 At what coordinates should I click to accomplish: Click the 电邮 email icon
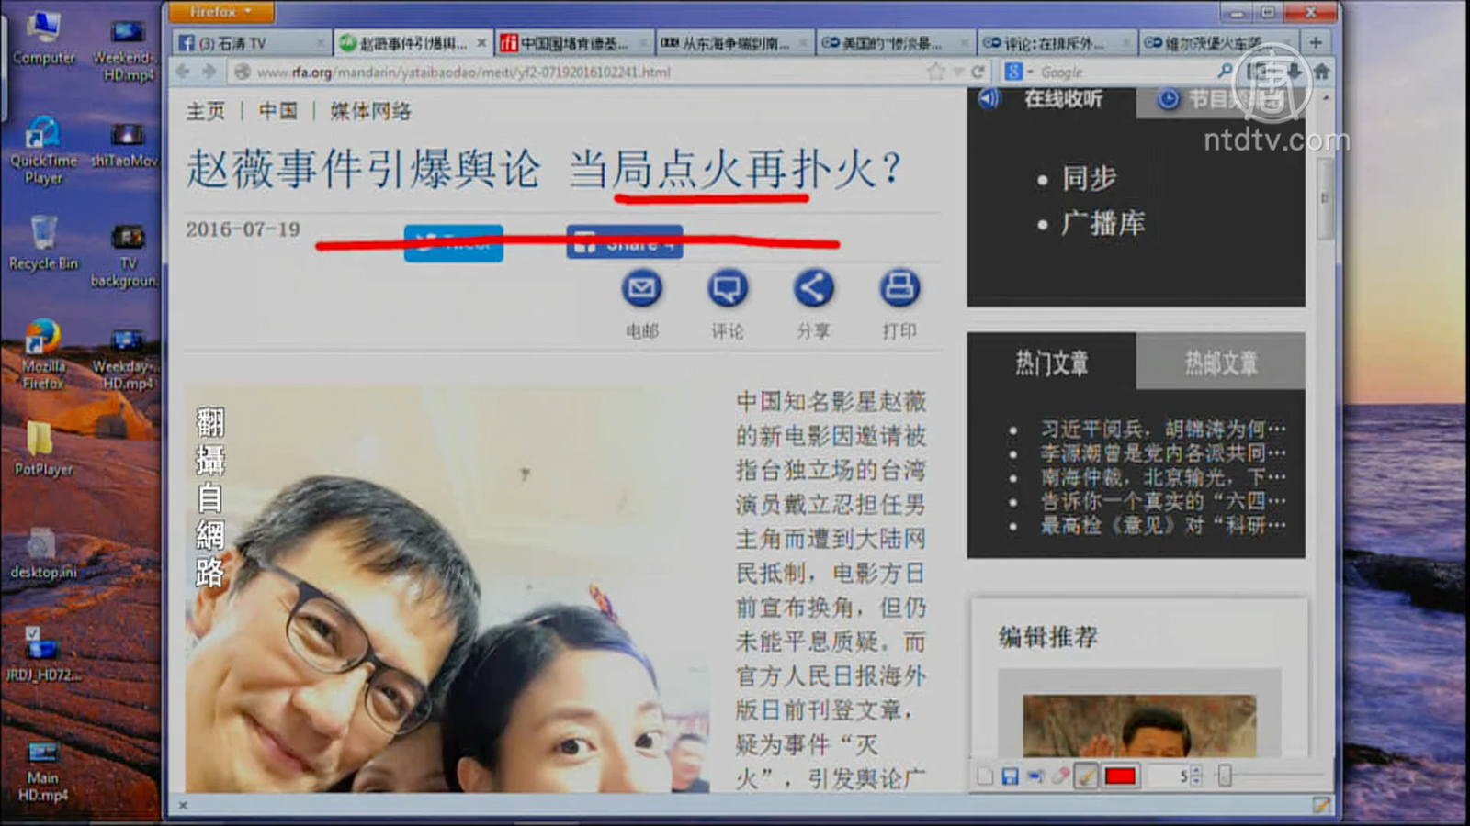click(x=641, y=289)
